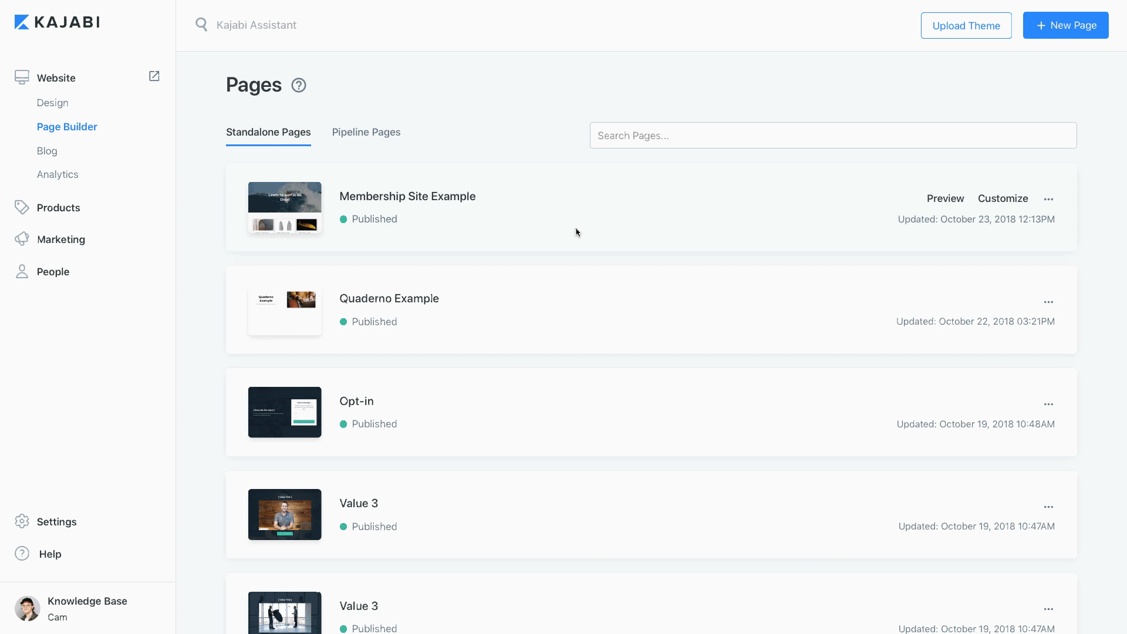Screen dimensions: 1127x634
Task: Open the Membership Site Example thumbnail
Action: [x=285, y=207]
